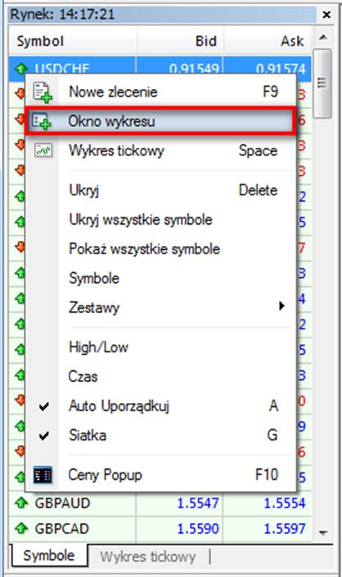Click the green arrow next to USDCHF
This screenshot has width=342, height=577.
[x=21, y=68]
